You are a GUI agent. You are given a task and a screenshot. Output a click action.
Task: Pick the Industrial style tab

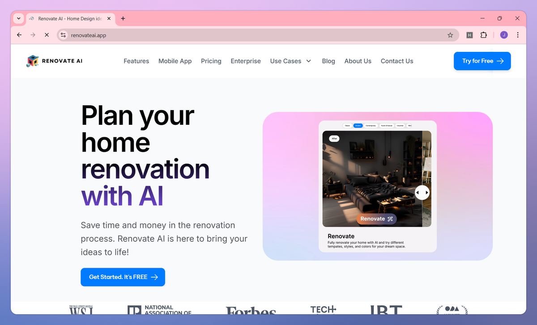[400, 126]
